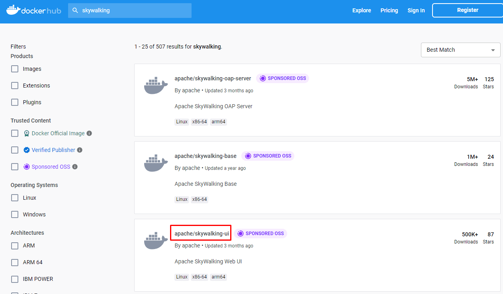Click 'Updated a year ago' text
Viewport: 503px width, 294px height.
pos(225,168)
